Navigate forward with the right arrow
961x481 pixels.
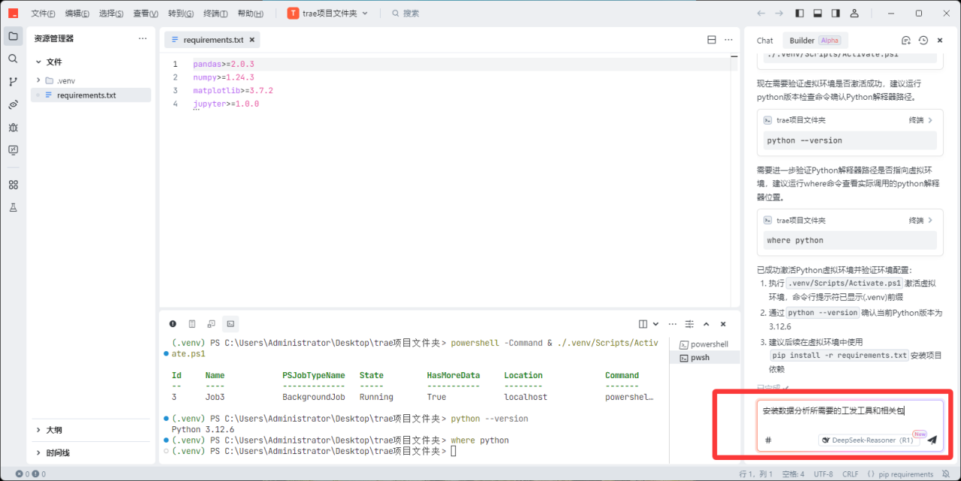click(779, 13)
